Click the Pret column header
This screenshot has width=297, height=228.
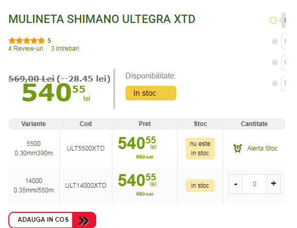point(145,124)
